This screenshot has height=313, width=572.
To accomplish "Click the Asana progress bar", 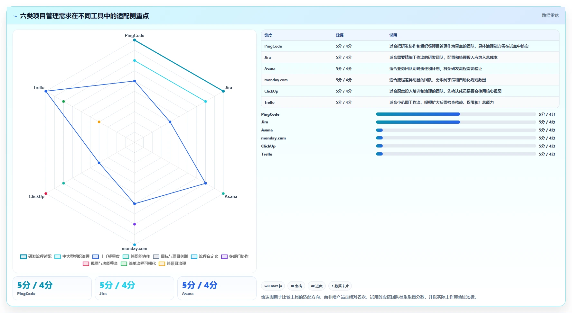I will click(x=456, y=130).
